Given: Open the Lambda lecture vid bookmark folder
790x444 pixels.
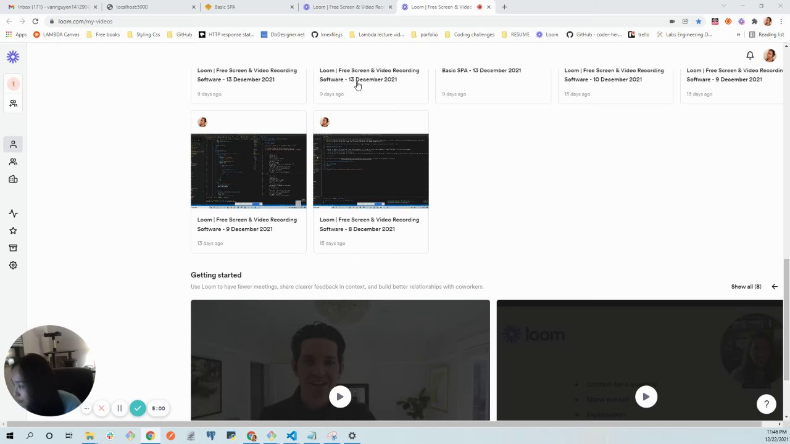Looking at the screenshot, I should 376,35.
